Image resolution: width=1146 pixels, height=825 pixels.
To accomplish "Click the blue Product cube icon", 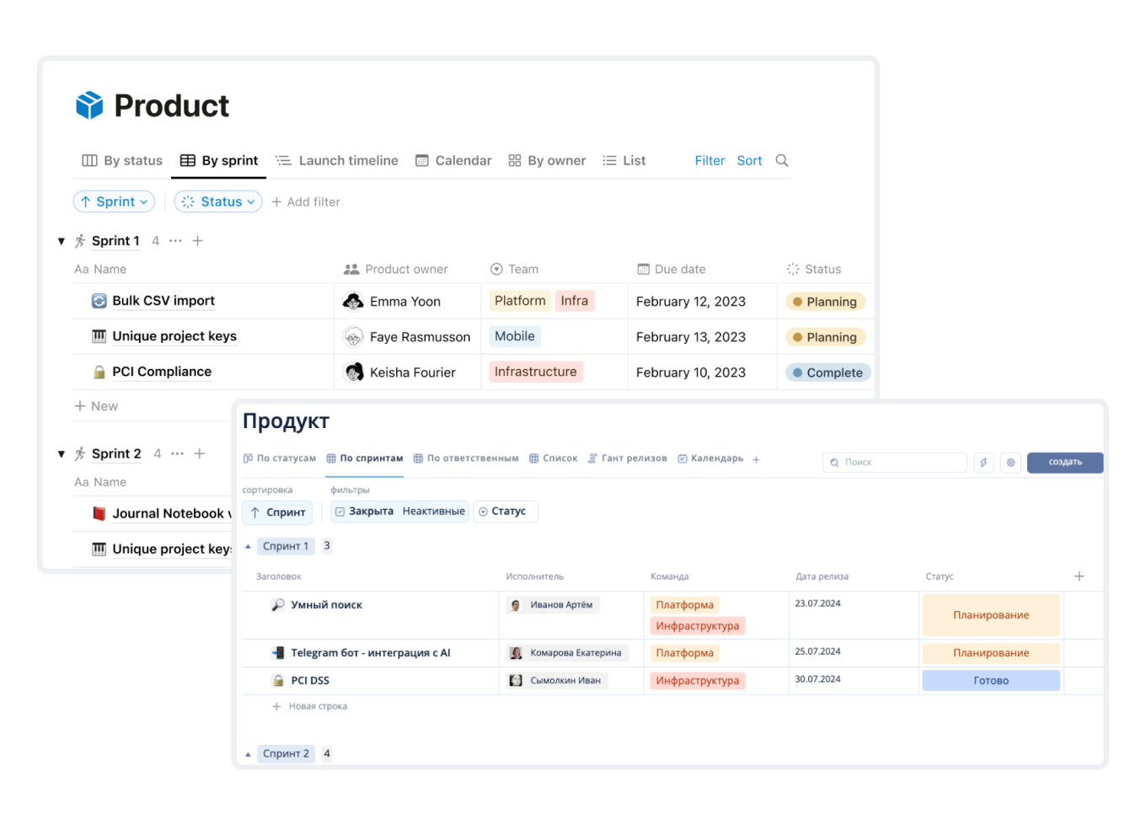I will tap(89, 105).
